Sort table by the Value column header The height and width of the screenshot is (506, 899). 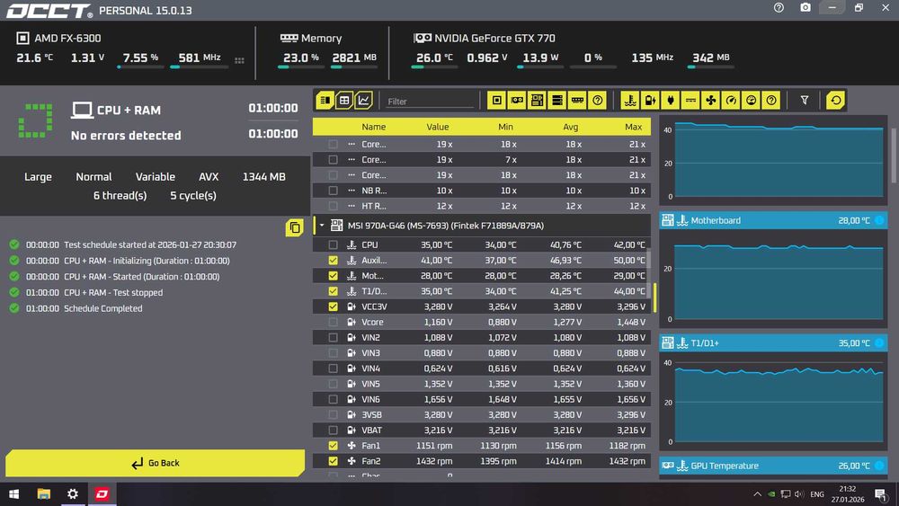(438, 127)
